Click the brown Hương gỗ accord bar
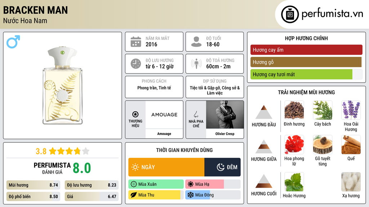This screenshot has height=207, width=369. pyautogui.click(x=306, y=62)
